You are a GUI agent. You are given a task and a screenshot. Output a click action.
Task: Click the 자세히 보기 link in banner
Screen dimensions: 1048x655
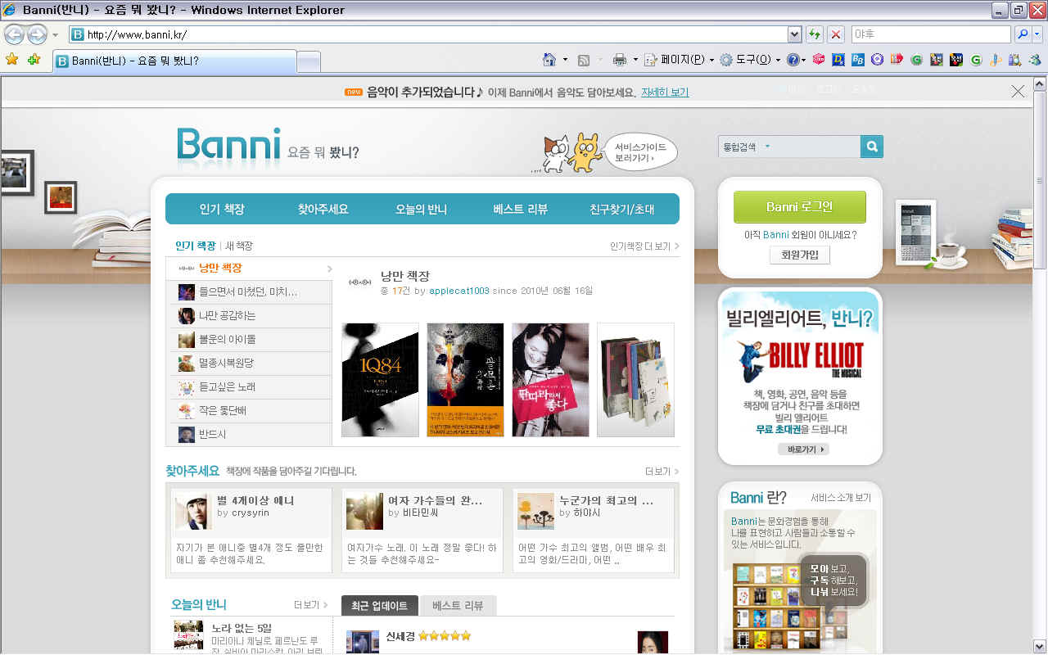point(665,93)
